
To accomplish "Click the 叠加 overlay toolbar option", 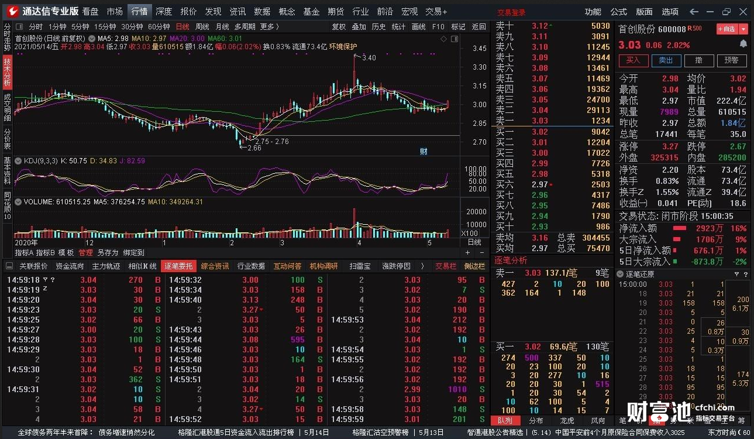I will pos(359,26).
